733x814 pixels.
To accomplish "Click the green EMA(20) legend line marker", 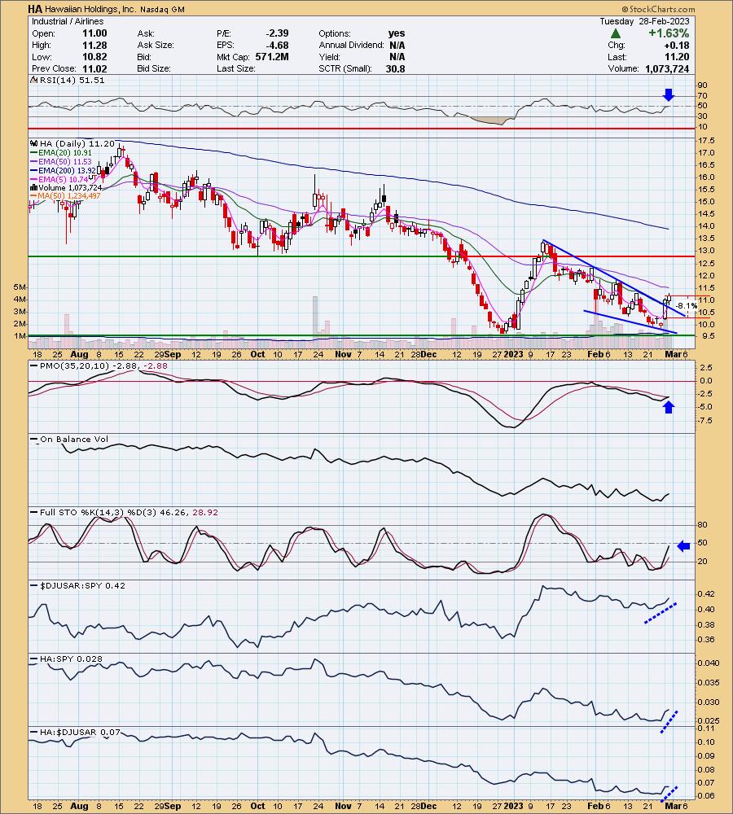I will [35, 153].
